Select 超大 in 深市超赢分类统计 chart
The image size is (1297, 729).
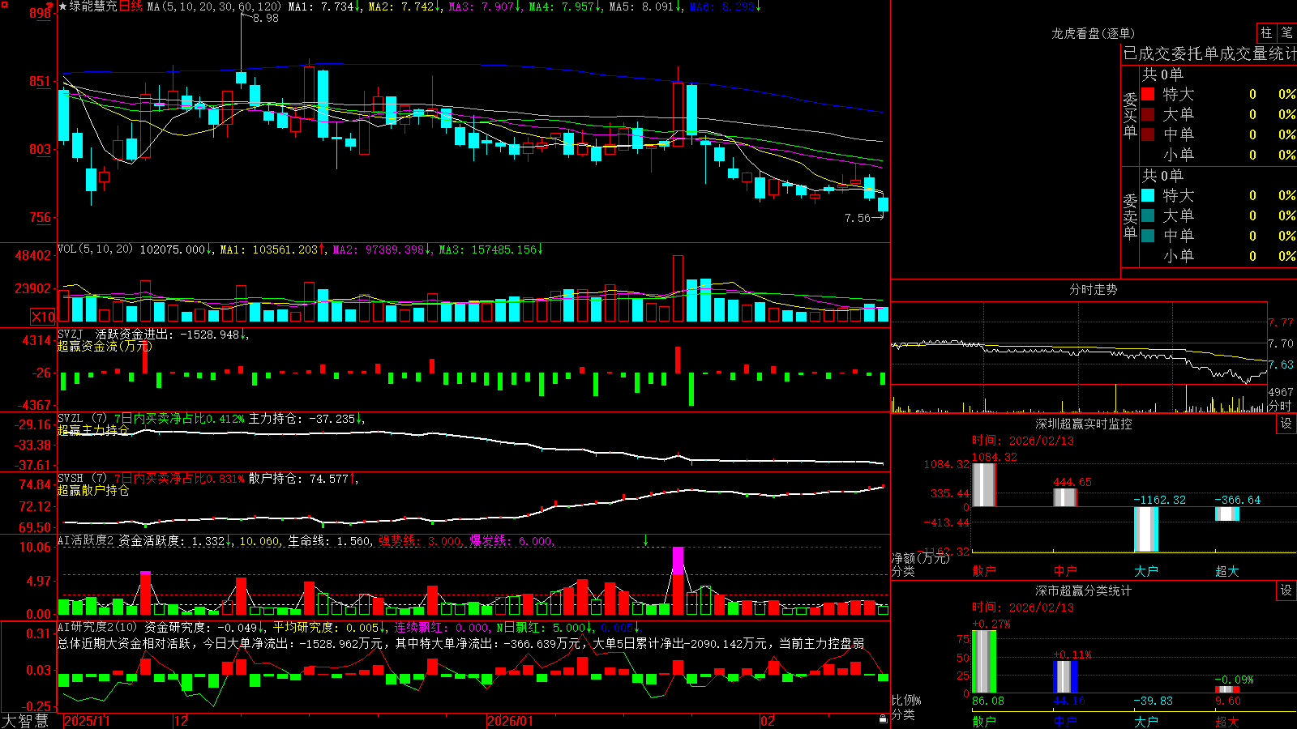coord(1227,721)
